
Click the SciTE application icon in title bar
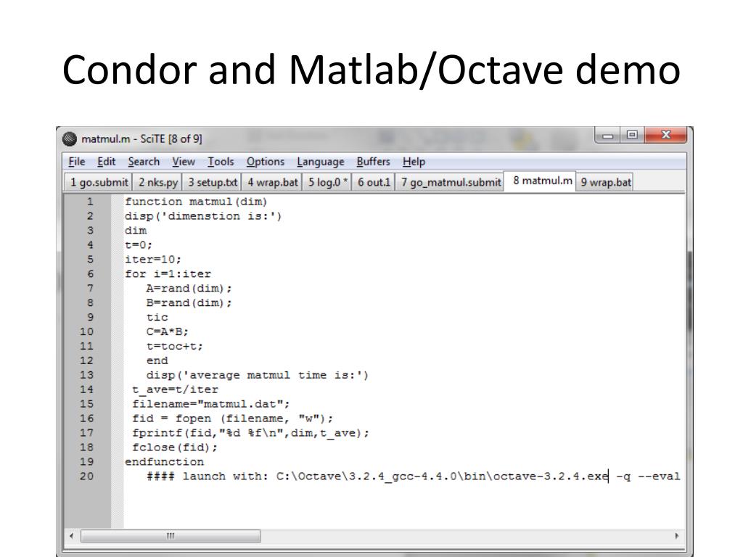(70, 139)
